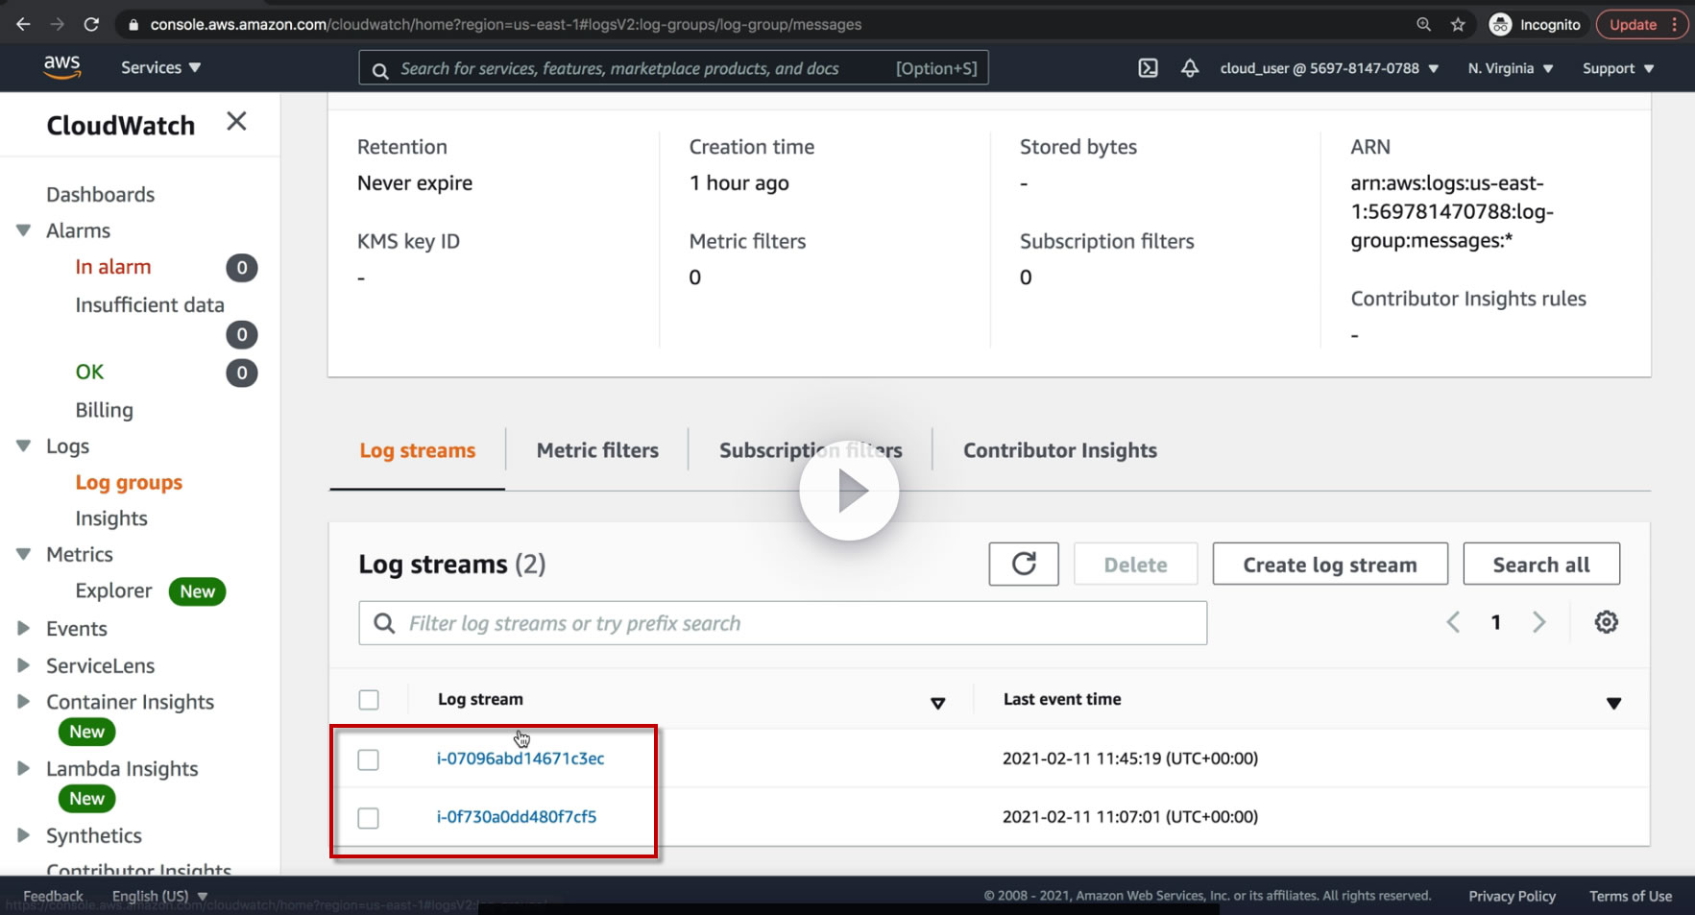Sort by Log stream column arrow
This screenshot has height=915, width=1695.
point(938,703)
